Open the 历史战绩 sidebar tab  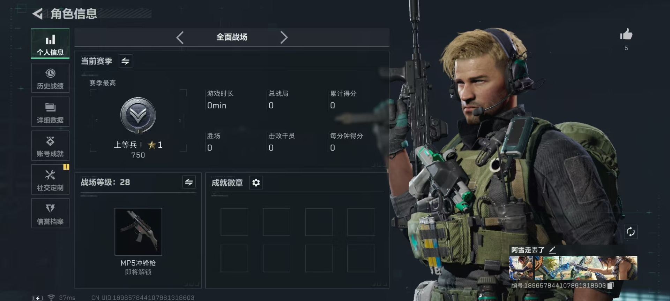click(50, 78)
